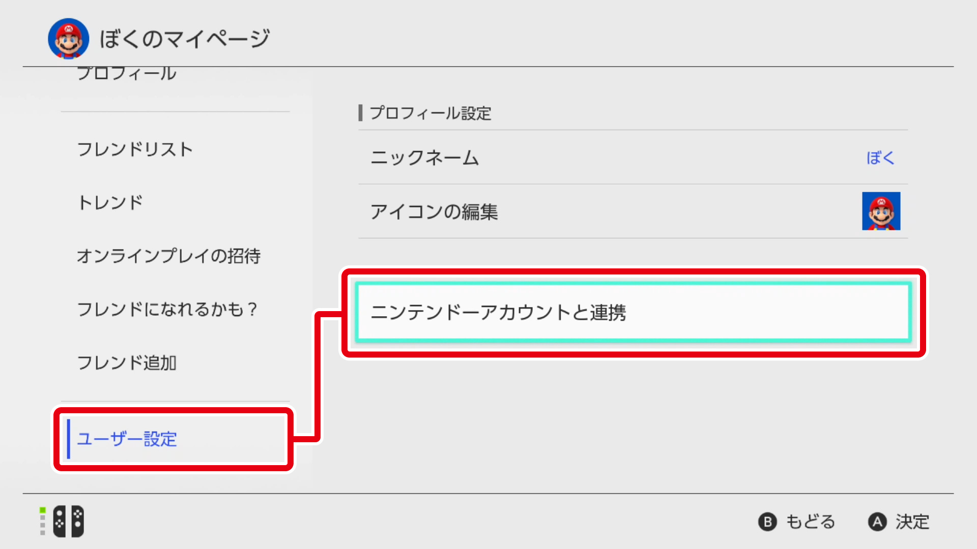Image resolution: width=977 pixels, height=549 pixels.
Task: Open the ニックネーム setting row
Action: pos(633,158)
